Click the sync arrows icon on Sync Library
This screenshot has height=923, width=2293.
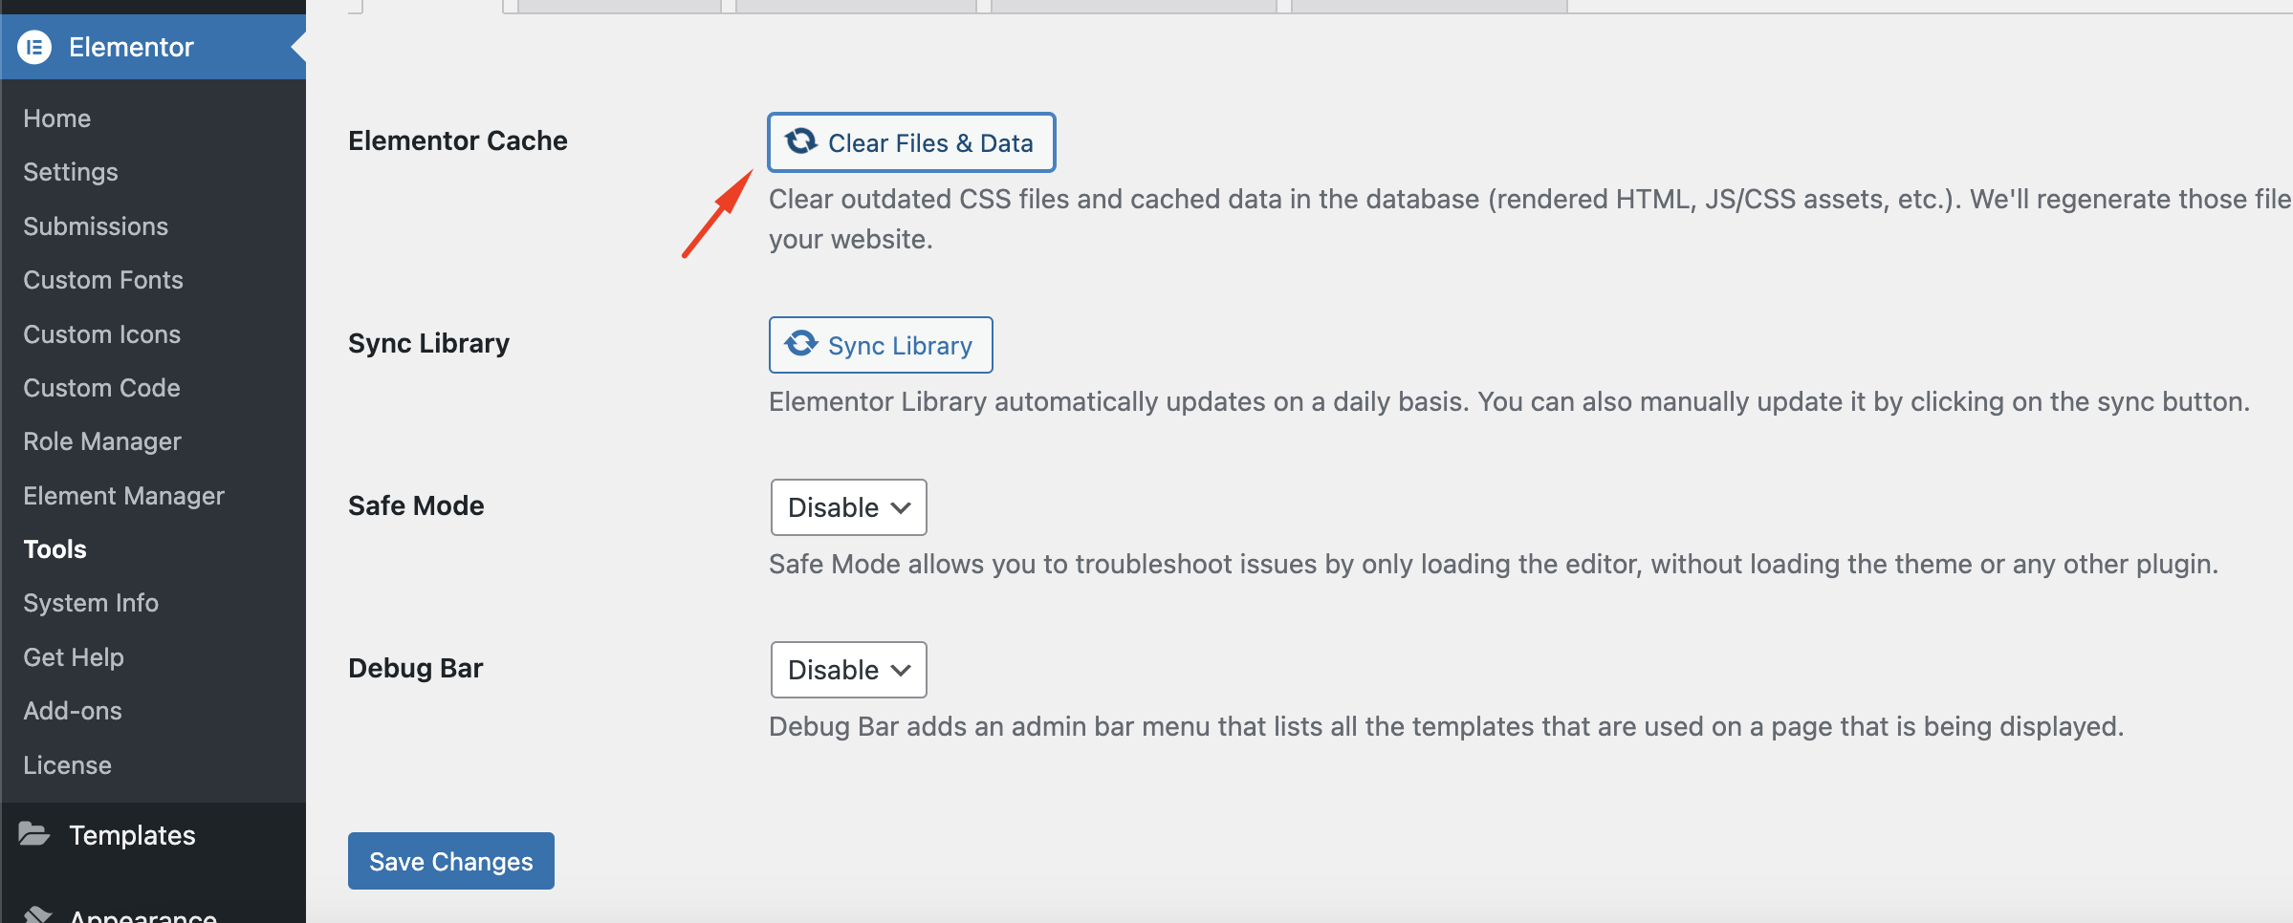click(801, 343)
